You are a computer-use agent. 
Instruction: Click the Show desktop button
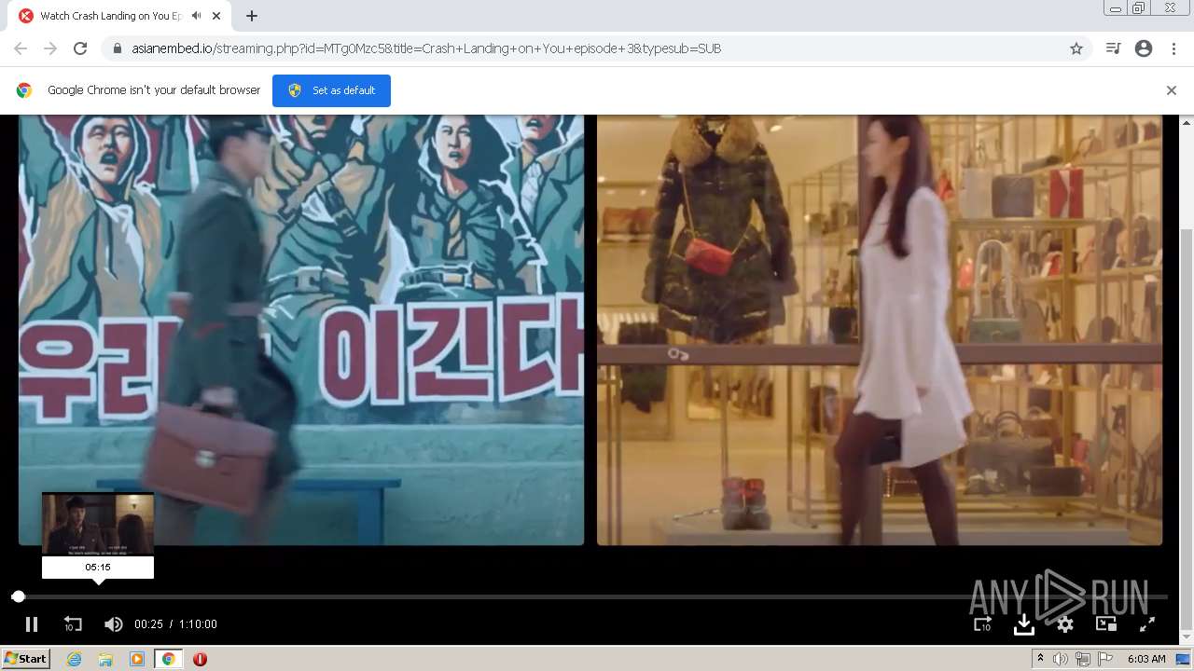click(x=1185, y=659)
